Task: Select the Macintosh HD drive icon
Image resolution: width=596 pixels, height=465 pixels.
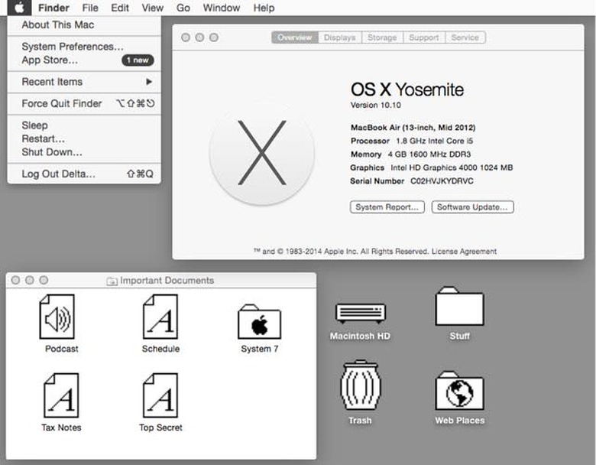Action: point(361,313)
